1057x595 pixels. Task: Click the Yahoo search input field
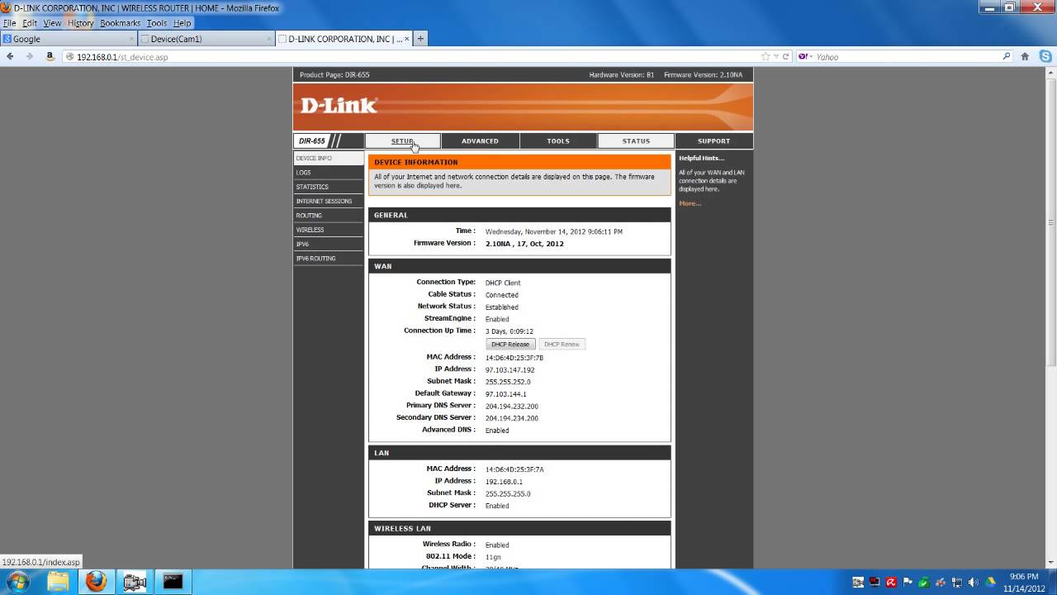907,57
